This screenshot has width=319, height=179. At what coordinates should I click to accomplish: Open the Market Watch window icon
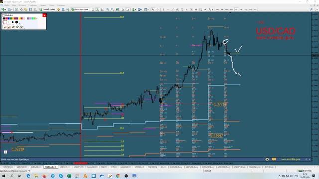pyautogui.click(x=16, y=9)
